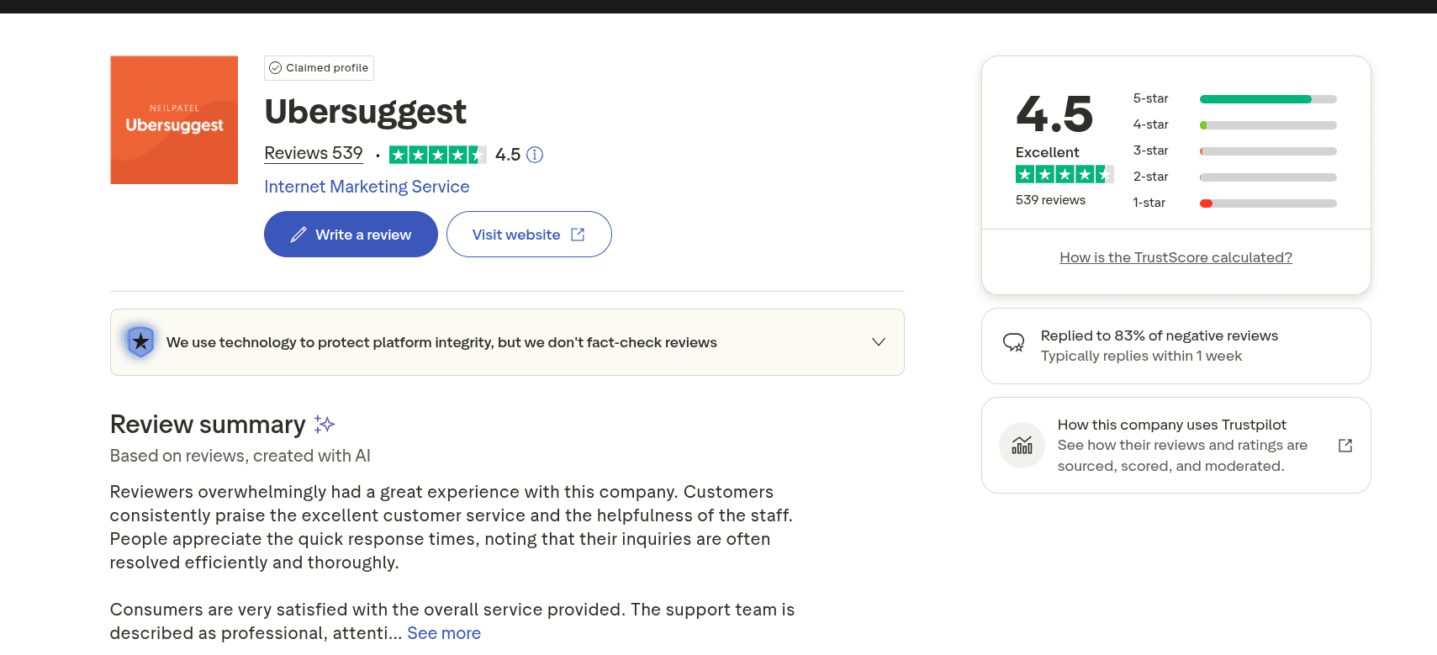Filter reviews by the 2-star bar
This screenshot has height=655, width=1437.
click(1268, 177)
